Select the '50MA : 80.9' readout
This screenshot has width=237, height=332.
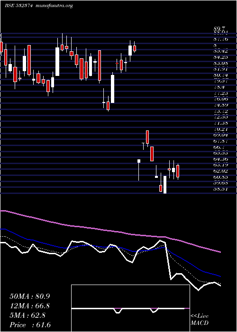30,296
